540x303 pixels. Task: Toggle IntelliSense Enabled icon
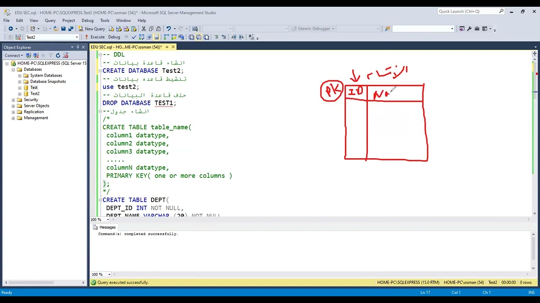[x=156, y=37]
